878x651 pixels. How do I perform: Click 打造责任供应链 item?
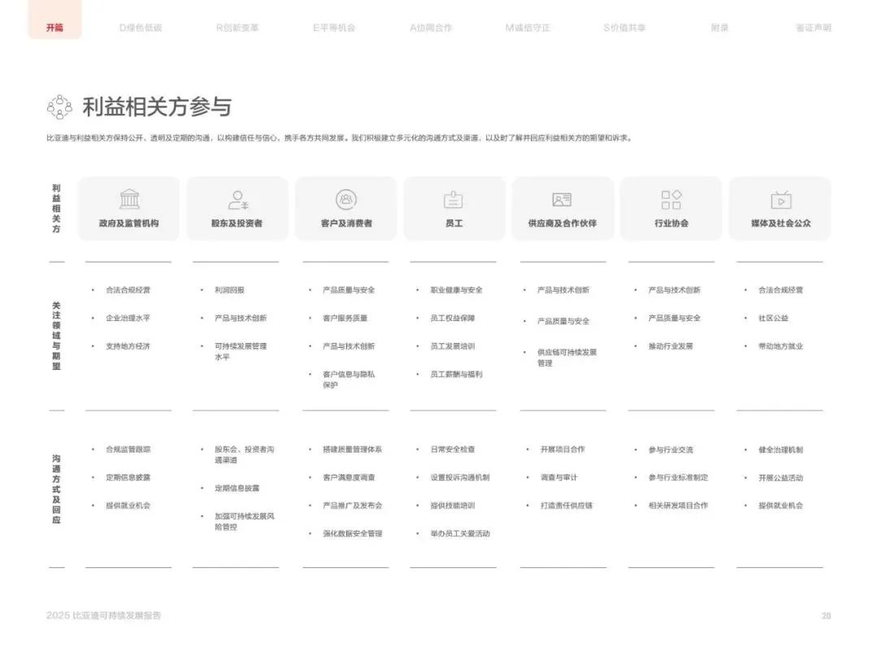(x=566, y=506)
